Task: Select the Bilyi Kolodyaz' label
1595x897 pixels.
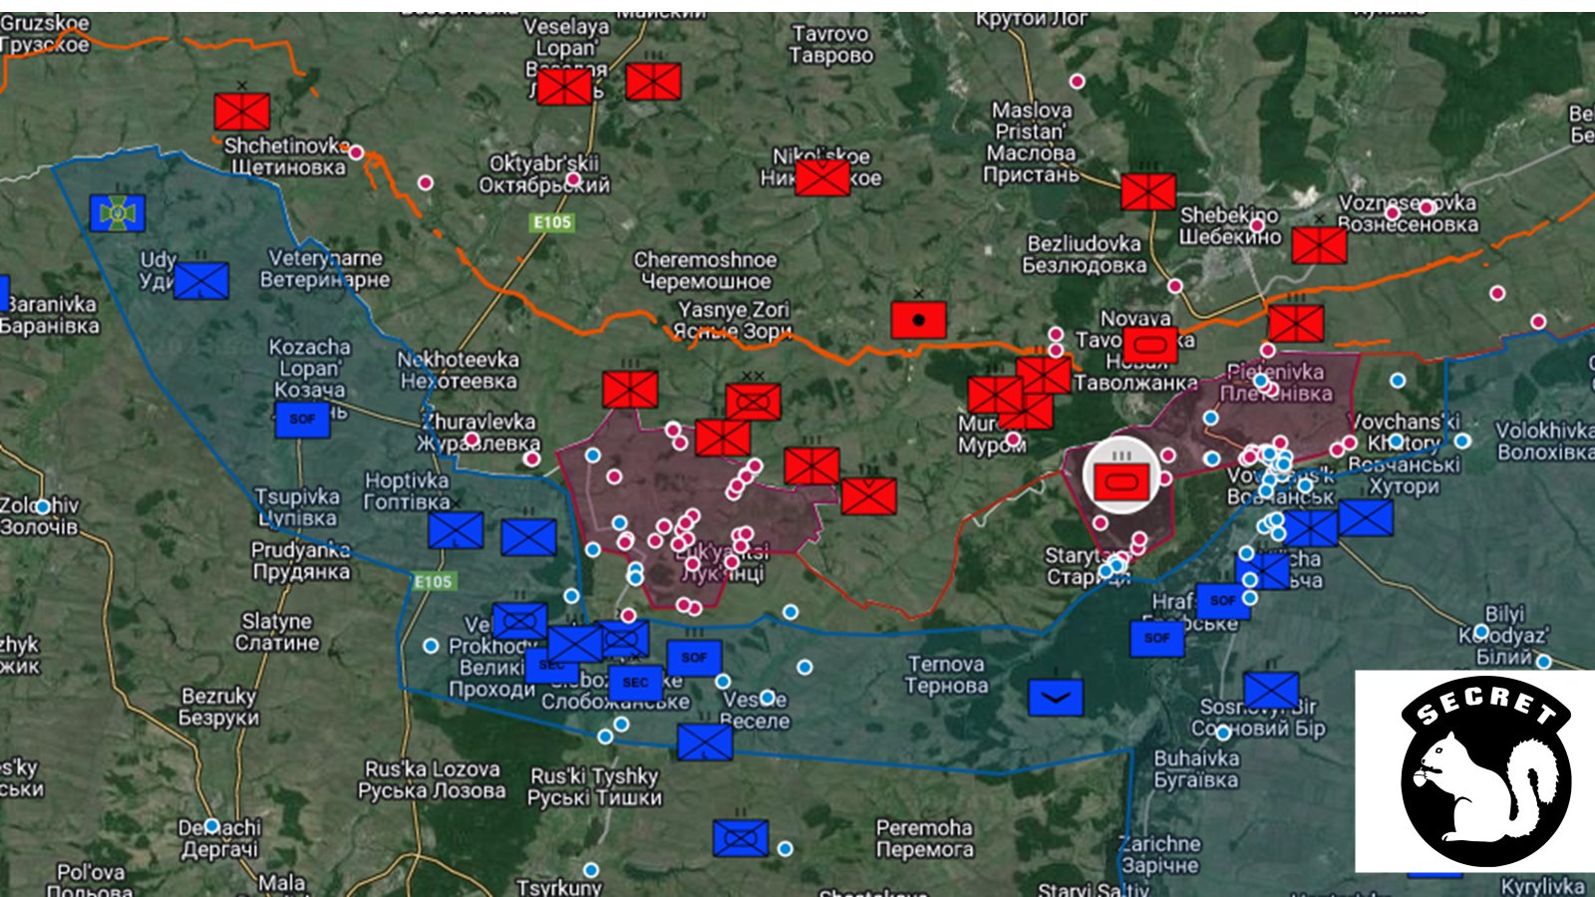Action: point(1503,635)
